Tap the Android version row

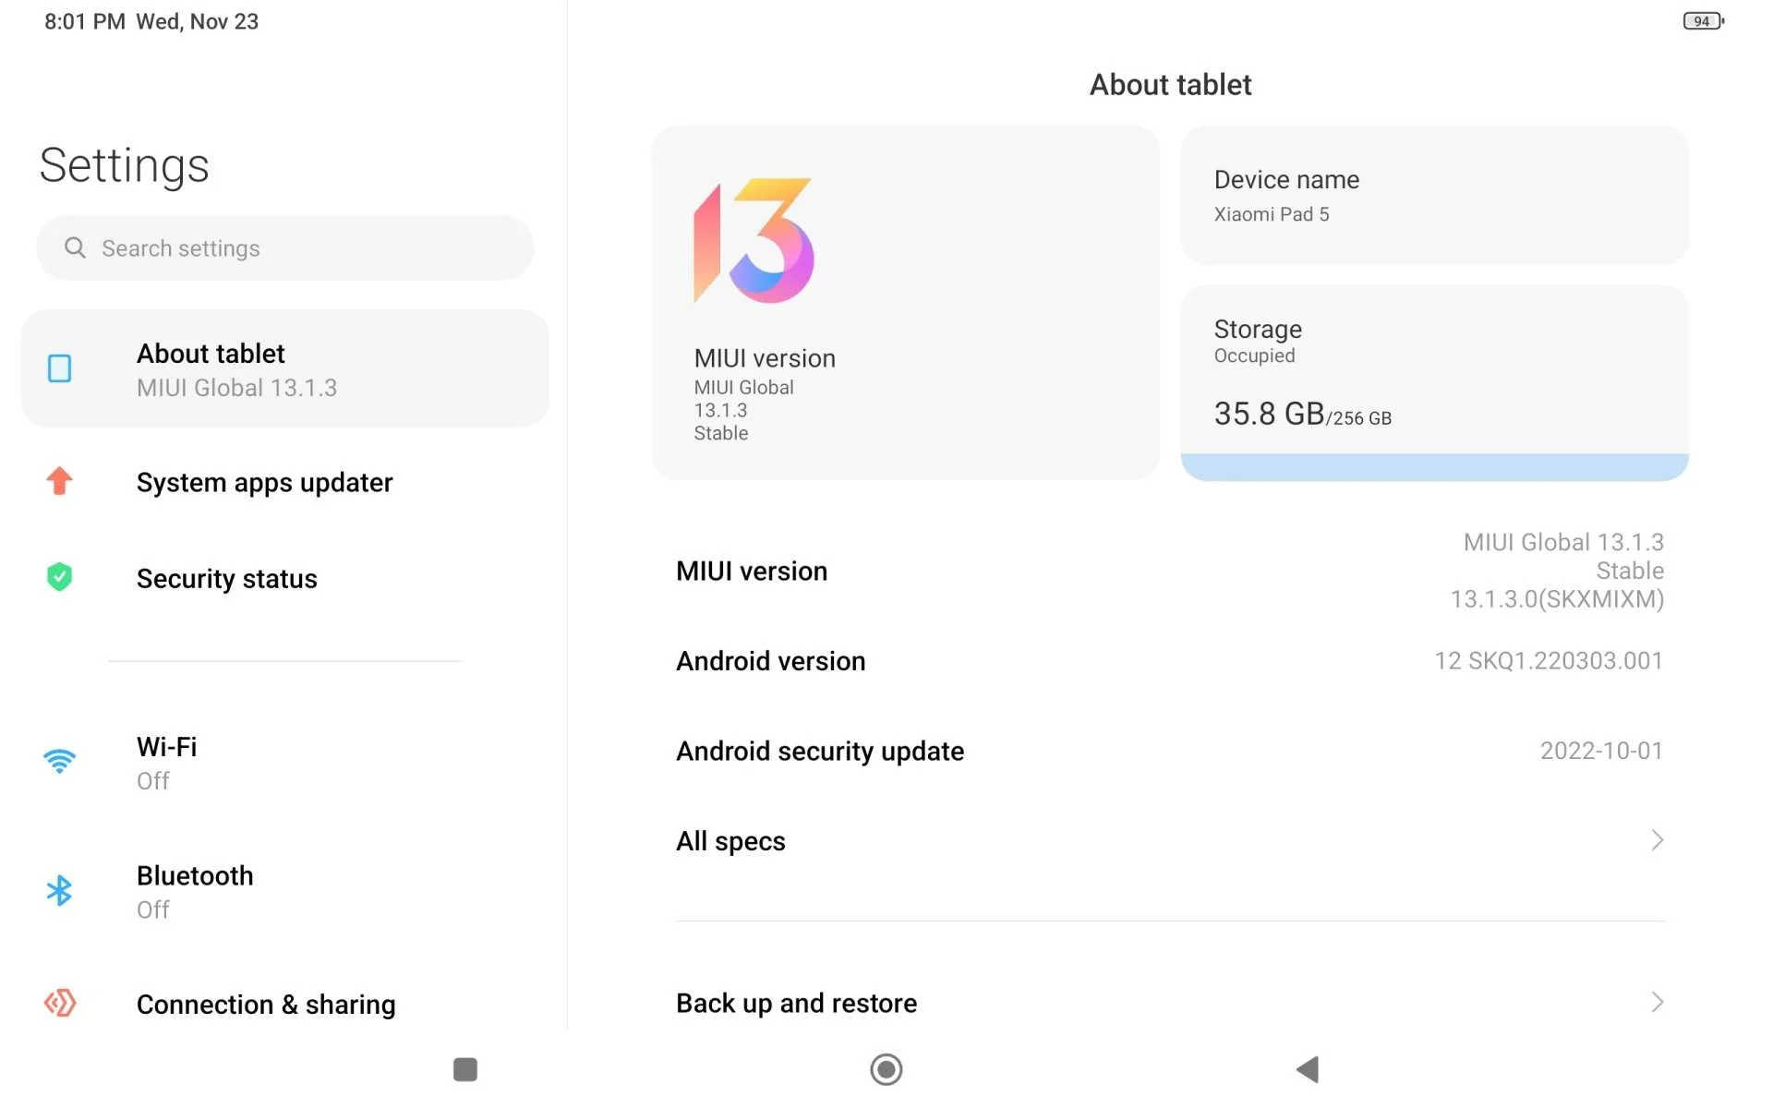tap(1170, 661)
